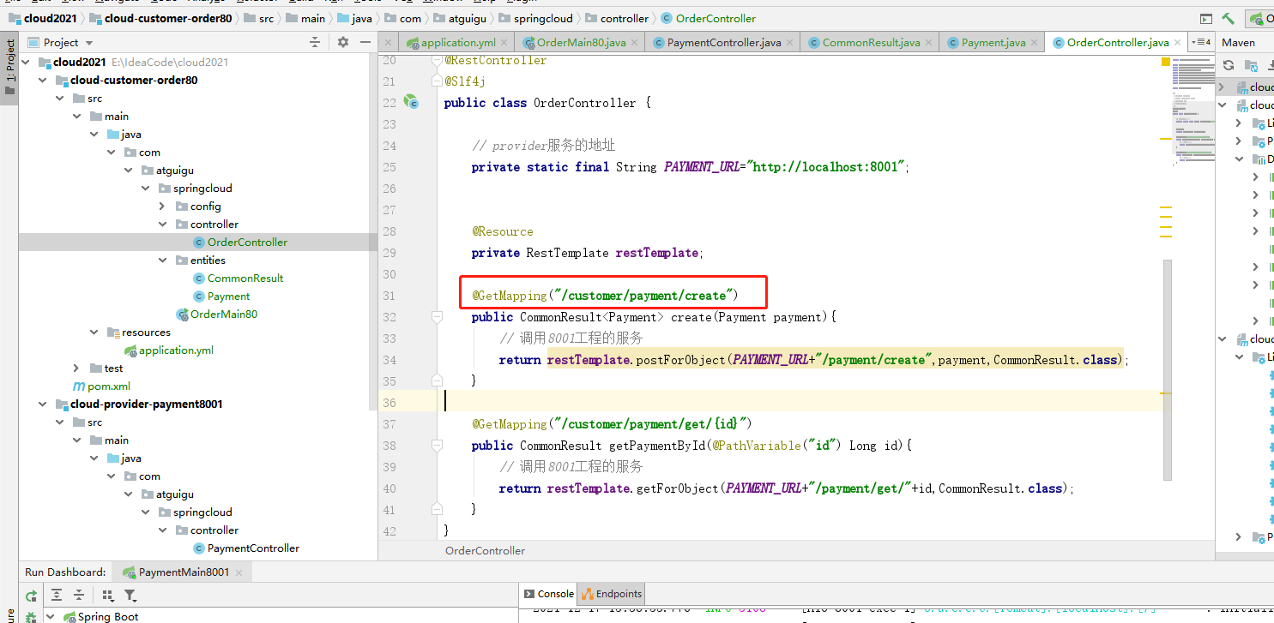Collapse the cloud2021 root folder
1274x623 pixels.
click(26, 63)
